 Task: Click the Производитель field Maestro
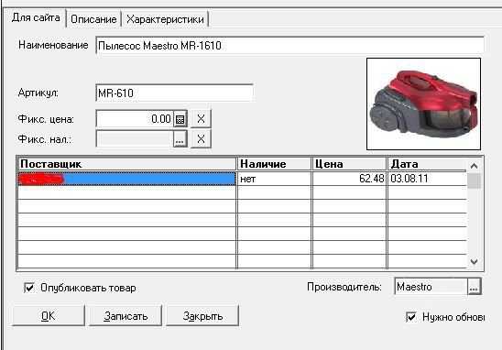(431, 287)
